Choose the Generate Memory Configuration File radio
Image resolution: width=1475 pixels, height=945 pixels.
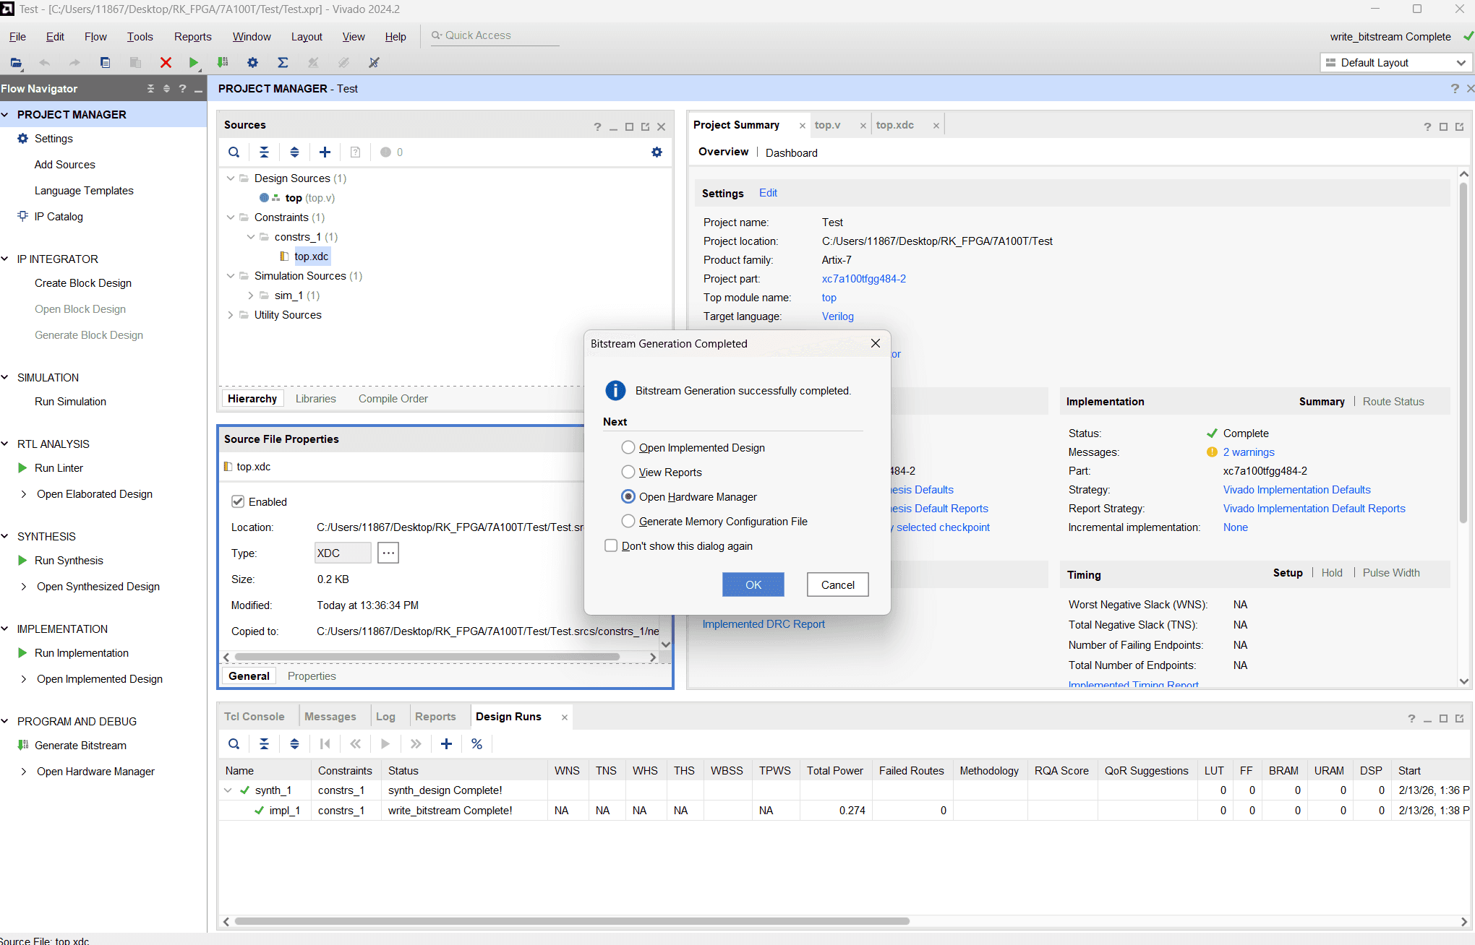click(628, 522)
